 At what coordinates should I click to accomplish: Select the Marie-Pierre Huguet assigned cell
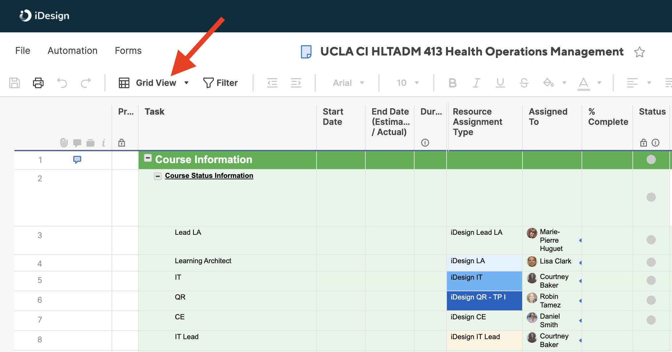pos(552,240)
